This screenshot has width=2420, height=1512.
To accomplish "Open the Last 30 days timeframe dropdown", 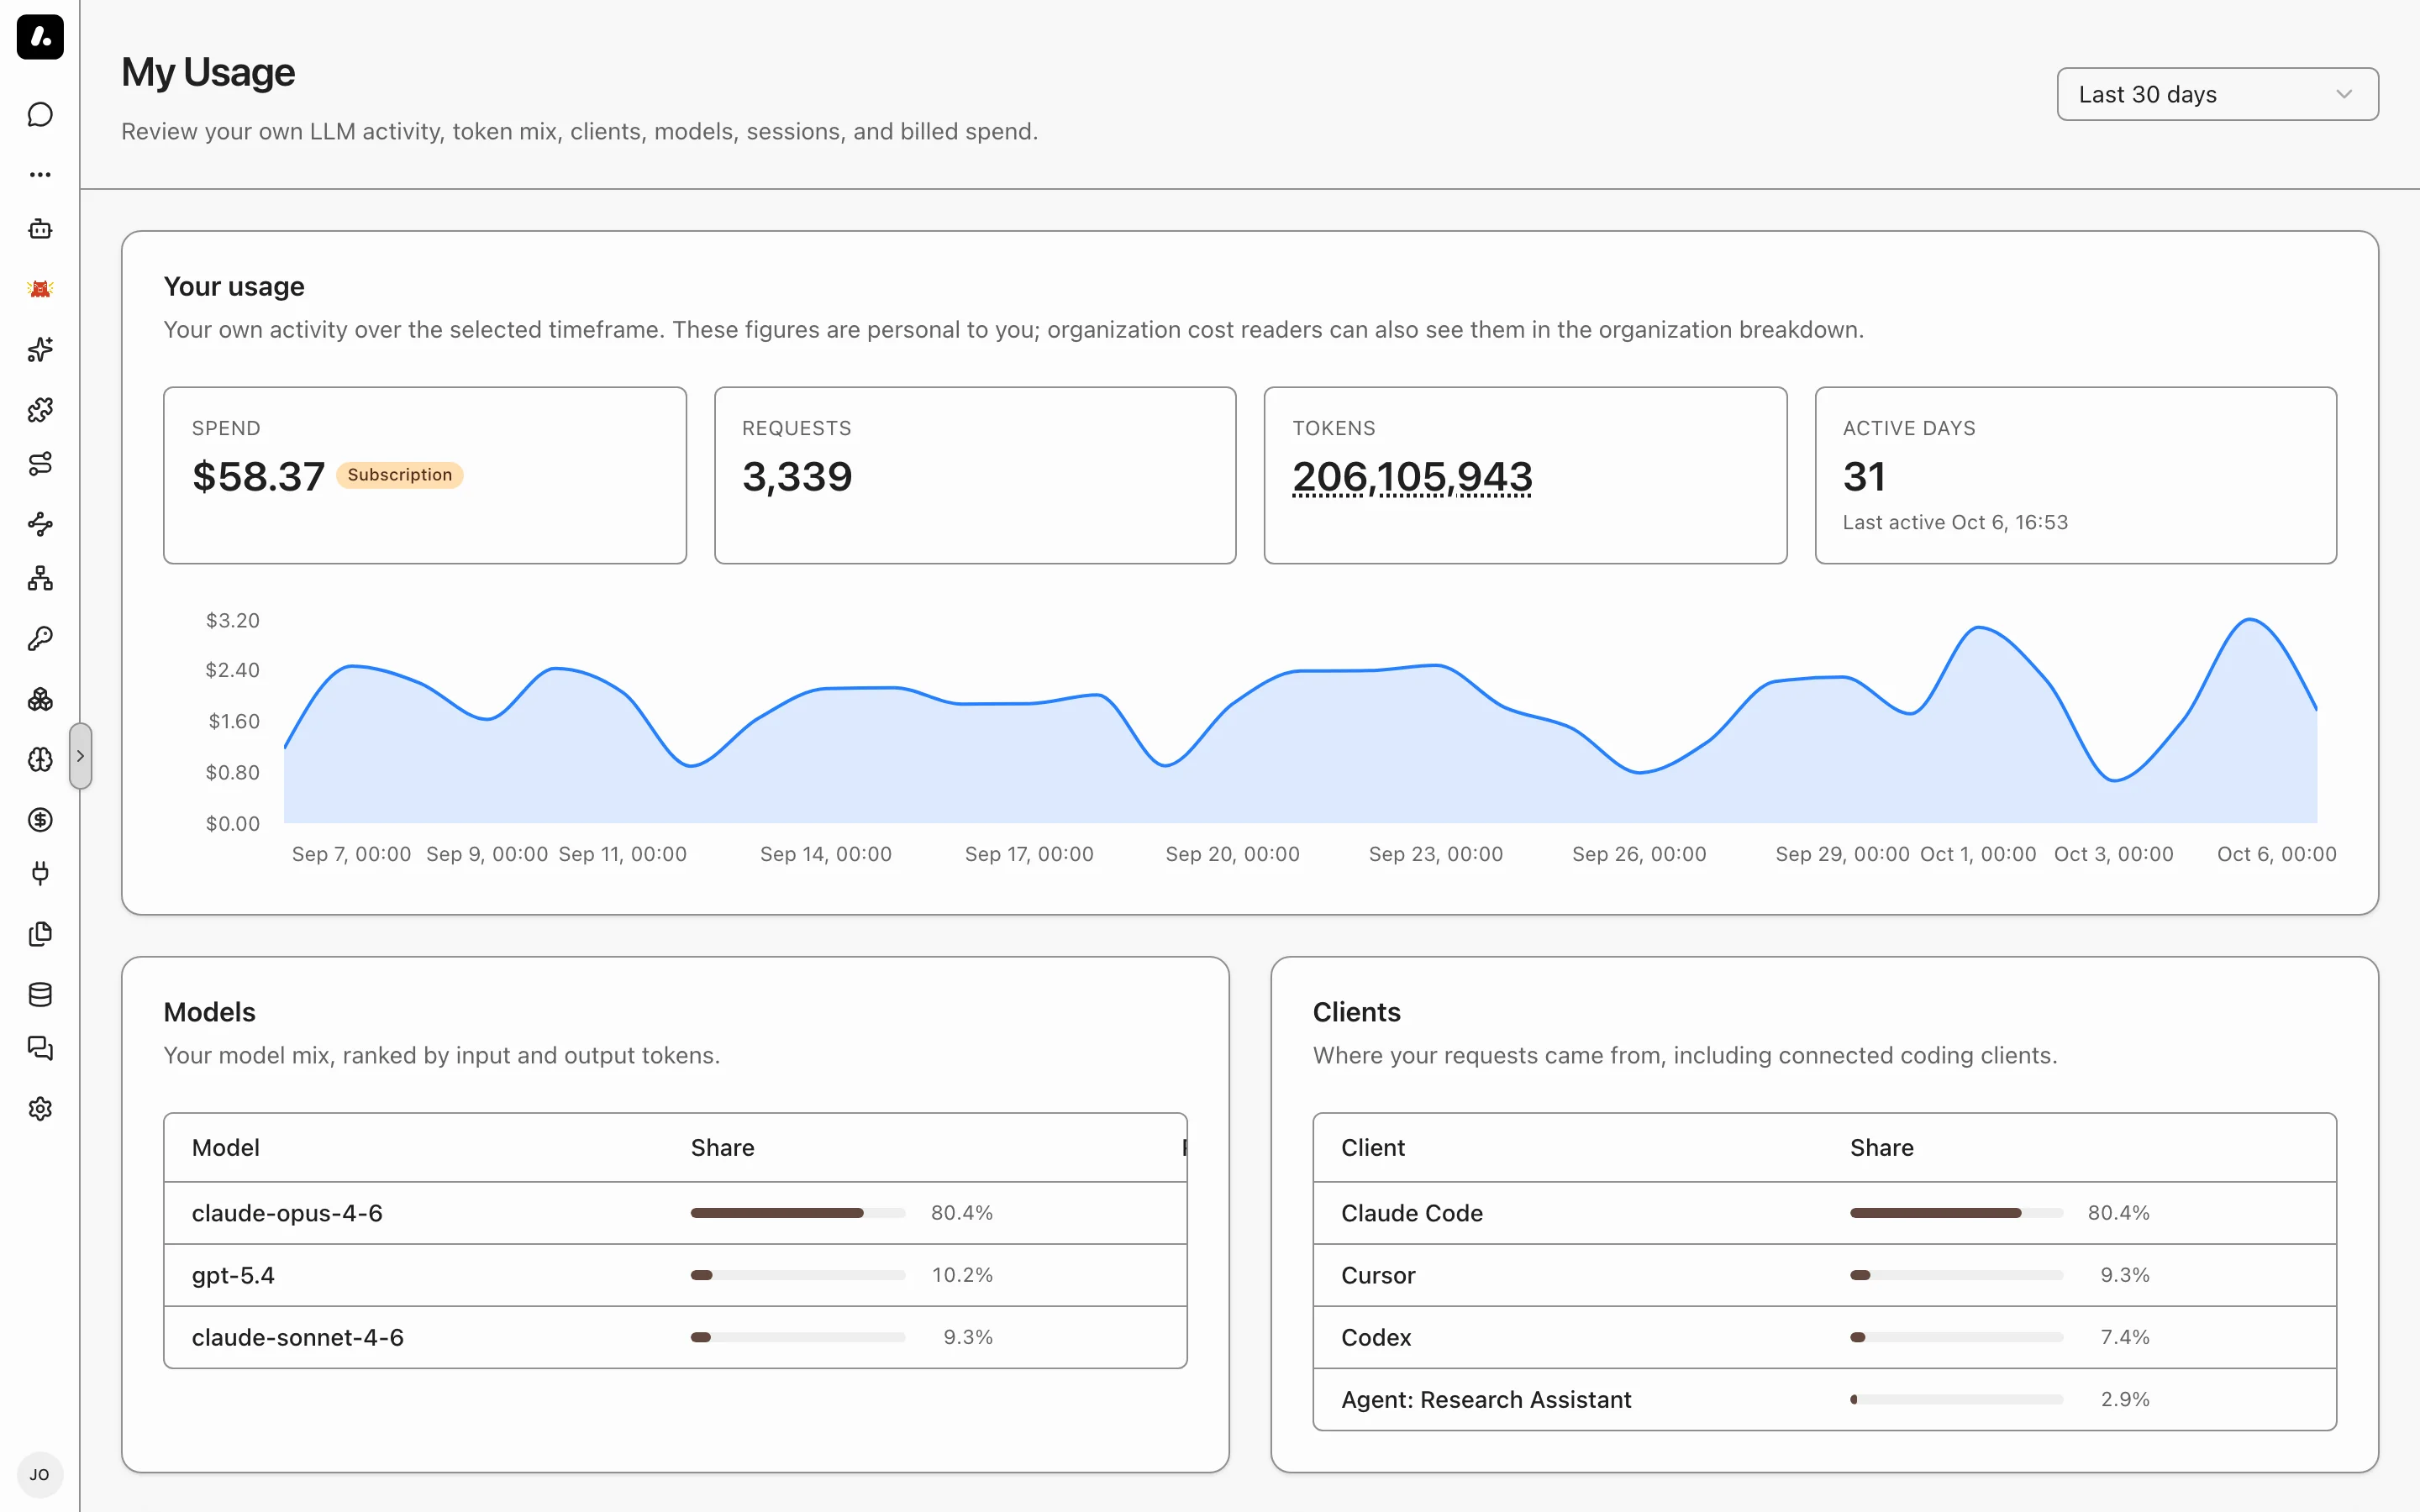I will coord(2217,94).
